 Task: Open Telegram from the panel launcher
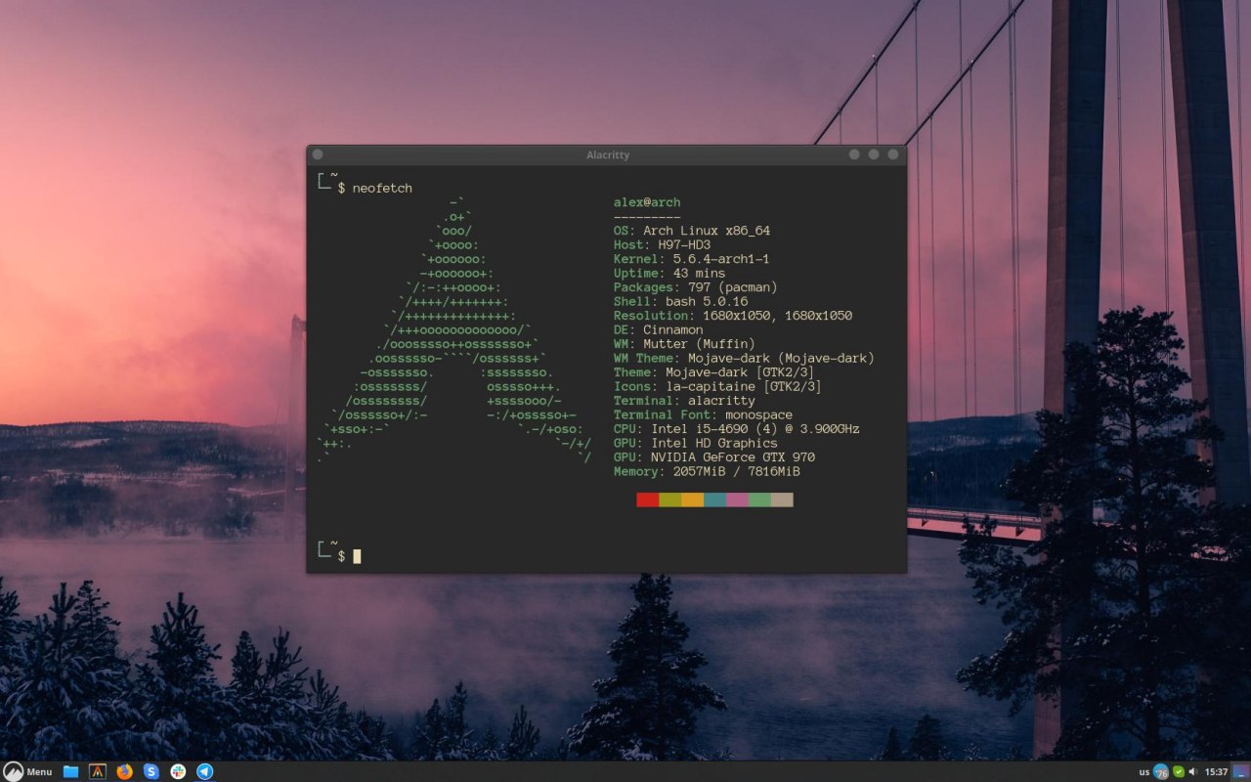coord(204,771)
